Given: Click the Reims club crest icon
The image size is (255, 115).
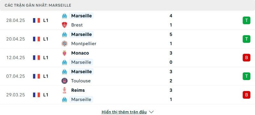Looking at the screenshot, I should pos(65,90).
